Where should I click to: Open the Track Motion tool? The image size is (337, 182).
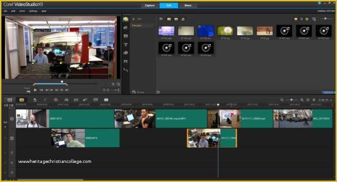click(85, 100)
